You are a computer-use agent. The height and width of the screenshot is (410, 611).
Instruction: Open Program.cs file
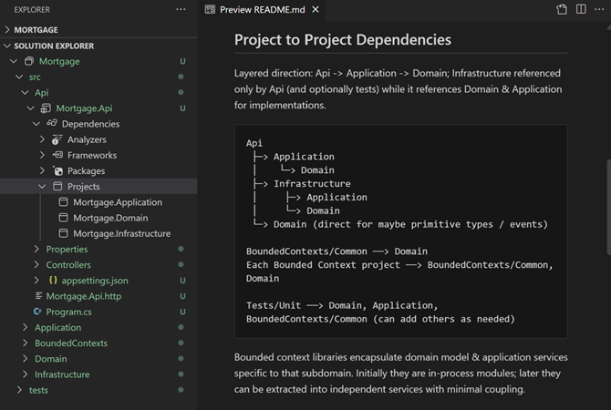69,312
